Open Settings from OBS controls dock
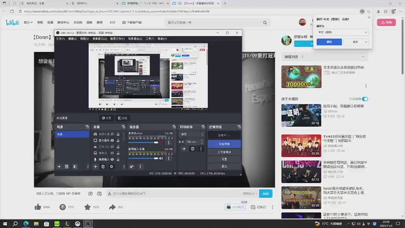The width and height of the screenshot is (405, 228). 224,159
